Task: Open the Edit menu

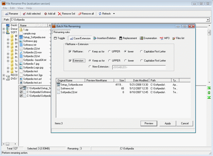Action: coord(12,8)
